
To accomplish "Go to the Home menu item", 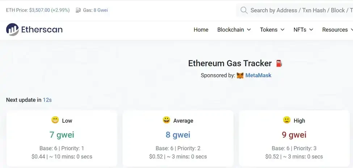I will 201,30.
